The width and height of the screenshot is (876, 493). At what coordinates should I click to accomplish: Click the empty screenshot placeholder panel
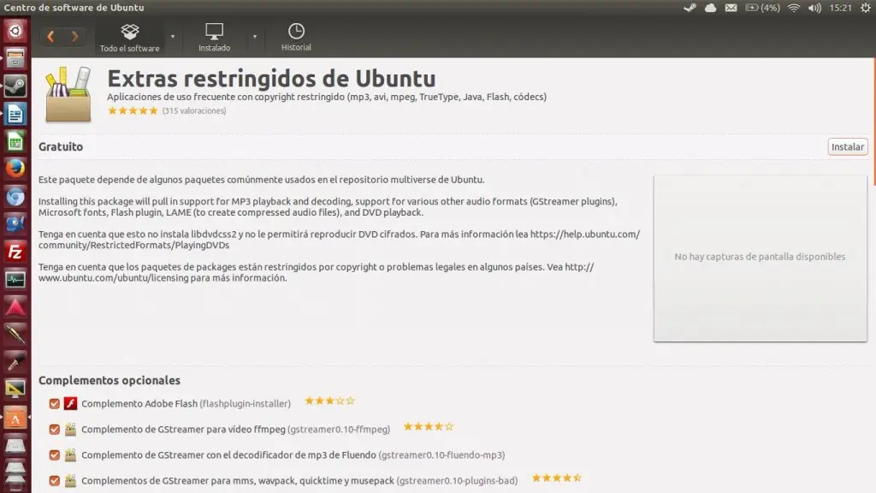click(x=761, y=258)
